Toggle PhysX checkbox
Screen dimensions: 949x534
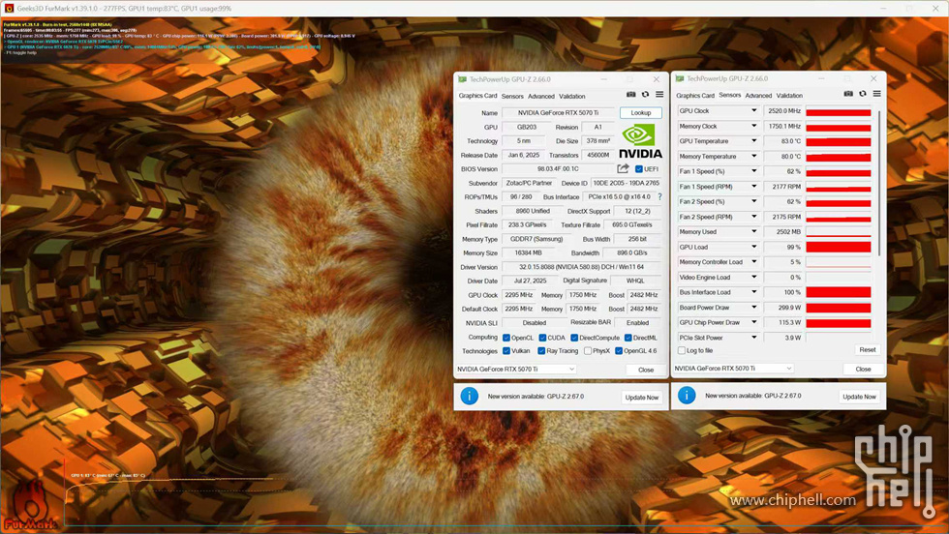pos(588,351)
